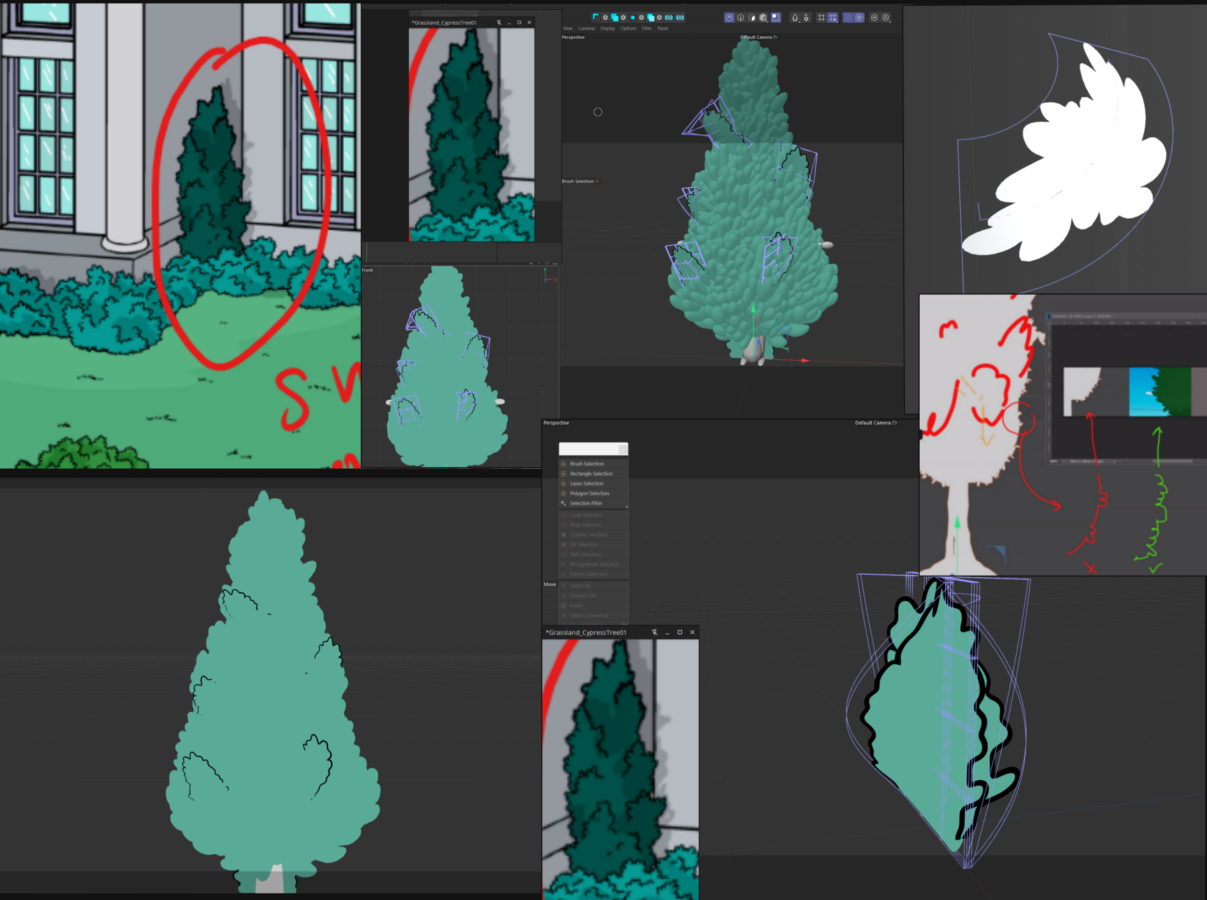The image size is (1207, 900).
Task: Choose Rectangle Selection from the popup
Action: click(591, 474)
